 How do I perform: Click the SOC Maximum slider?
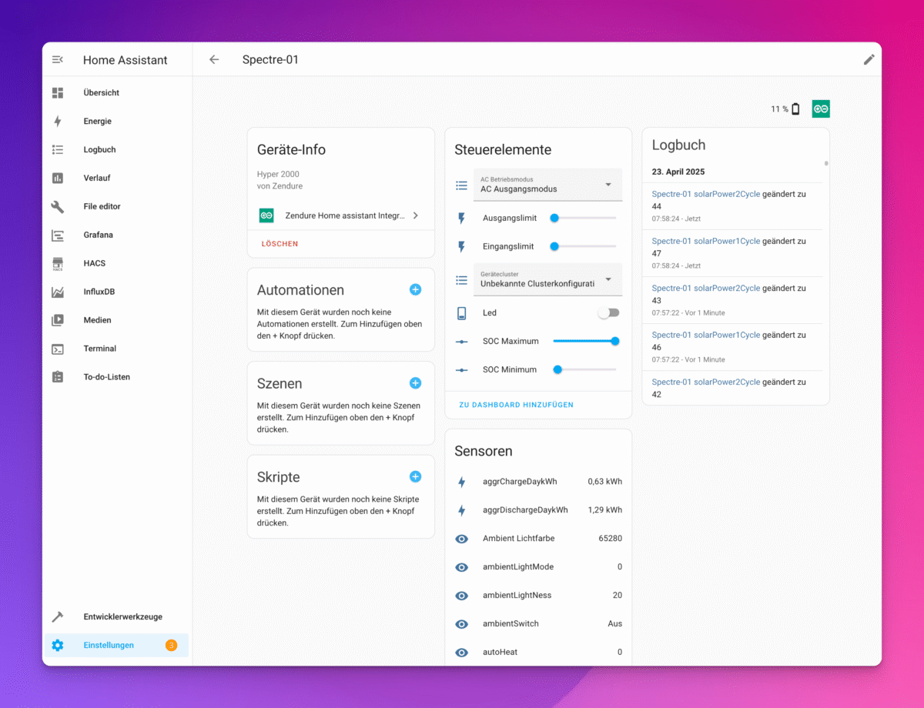tap(584, 342)
